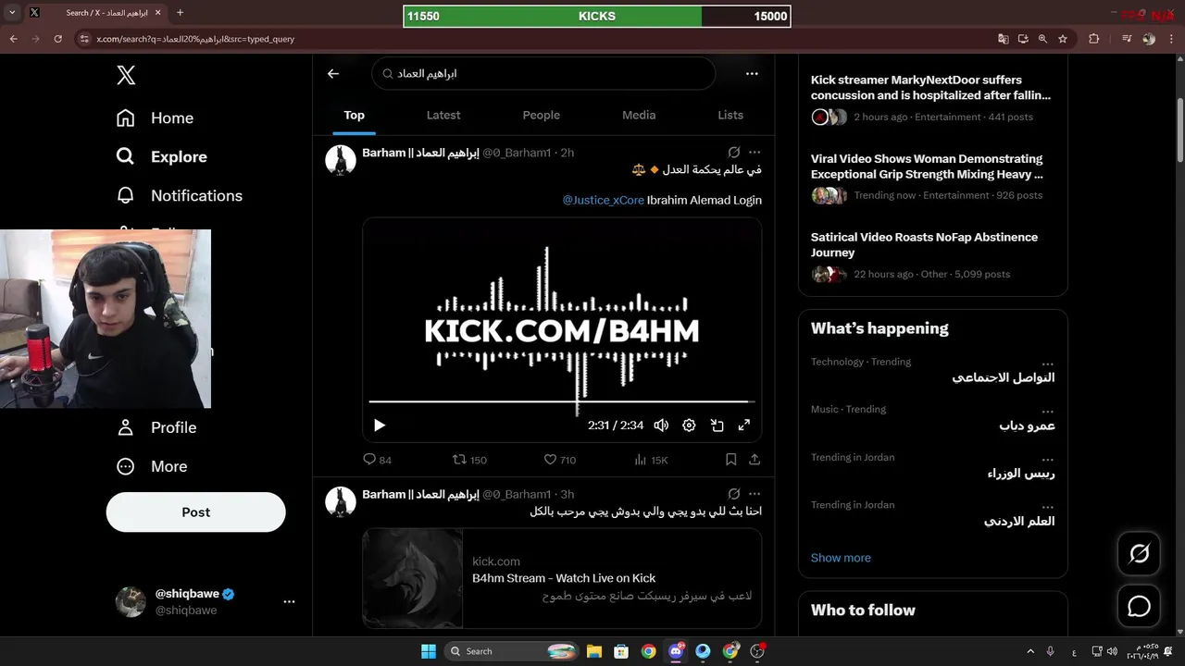Screen dimensions: 1185x666
Task: Share the 2h Barham post
Action: coord(755,460)
